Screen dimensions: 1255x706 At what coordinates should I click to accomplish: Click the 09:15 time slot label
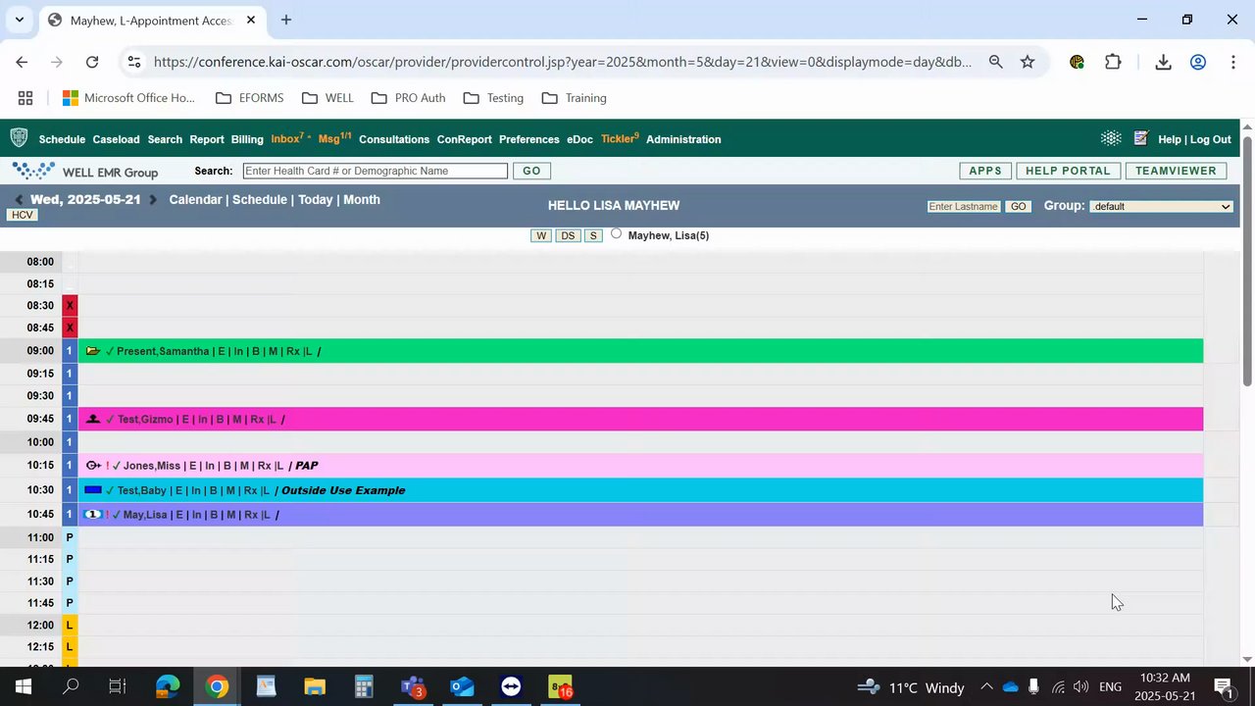[x=40, y=374]
